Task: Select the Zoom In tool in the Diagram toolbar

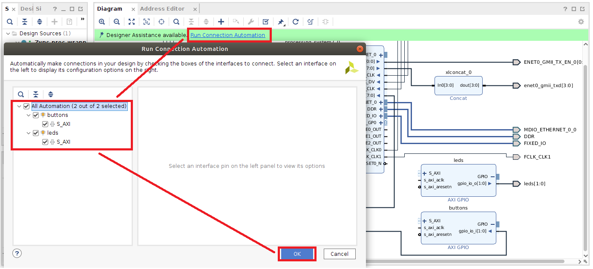Action: (102, 21)
